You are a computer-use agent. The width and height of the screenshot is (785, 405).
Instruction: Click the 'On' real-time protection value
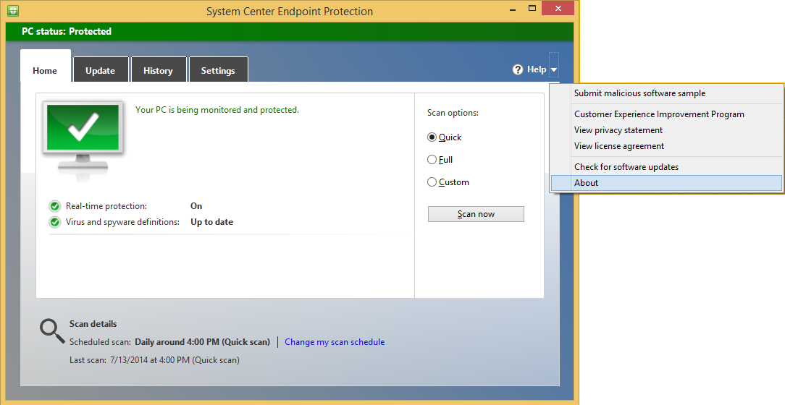196,206
